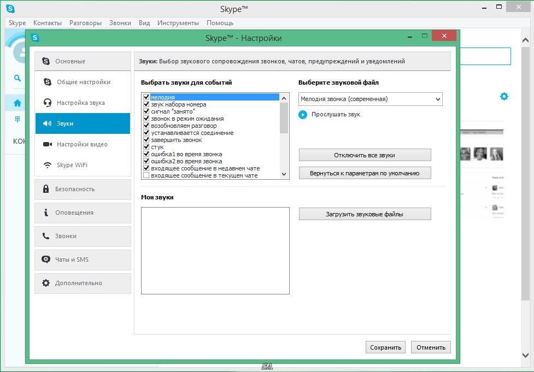534x372 pixels.
Task: Click the WiFi icon beside Skype WiFi
Action: click(x=48, y=165)
